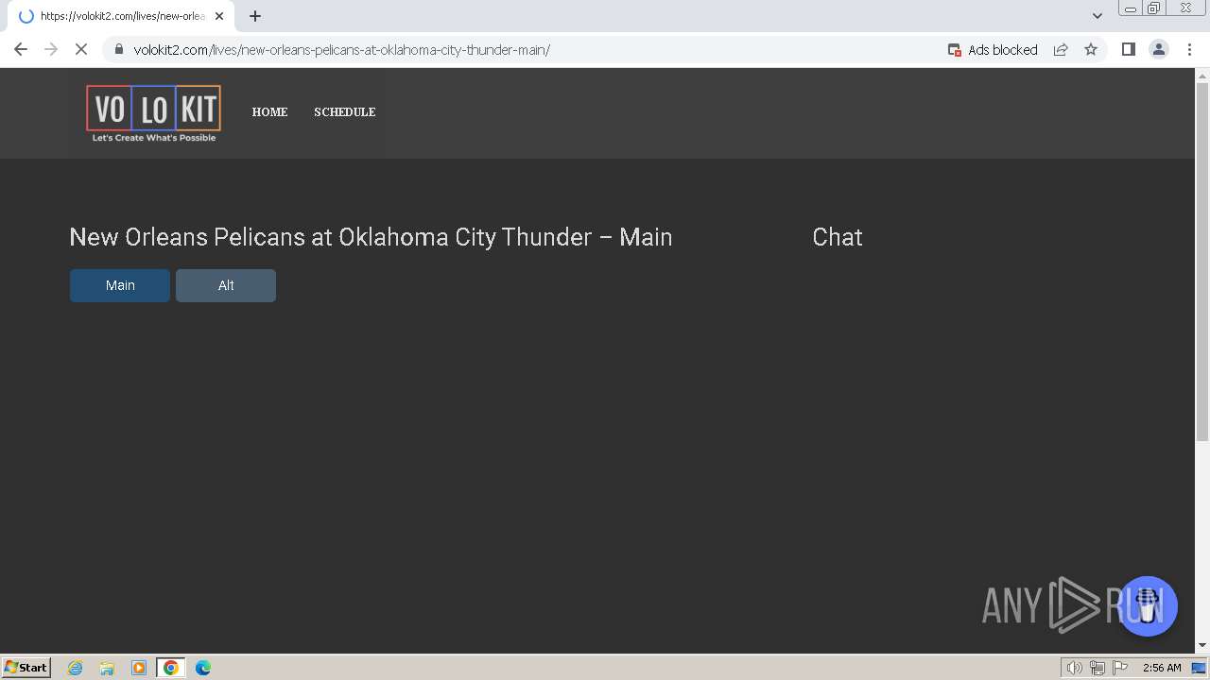Switch to the Alt stream button

(x=226, y=285)
